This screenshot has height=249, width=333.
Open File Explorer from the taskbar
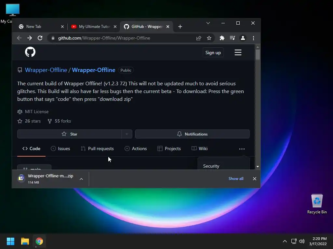(25, 241)
